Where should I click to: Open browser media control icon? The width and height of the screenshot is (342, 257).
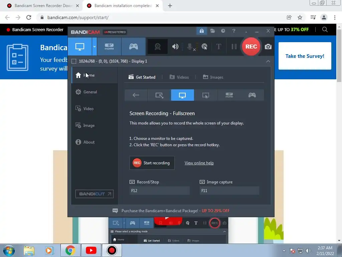point(313,17)
